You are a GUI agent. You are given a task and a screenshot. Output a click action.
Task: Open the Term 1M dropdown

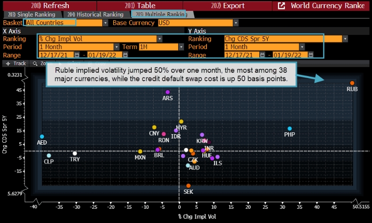point(181,47)
